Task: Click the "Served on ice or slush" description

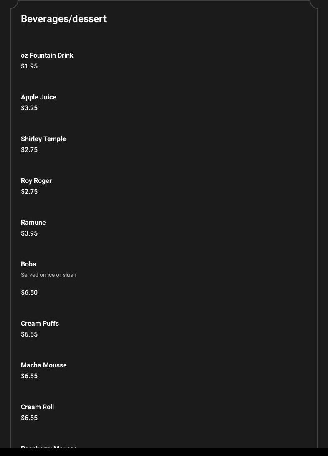Action: tap(48, 275)
